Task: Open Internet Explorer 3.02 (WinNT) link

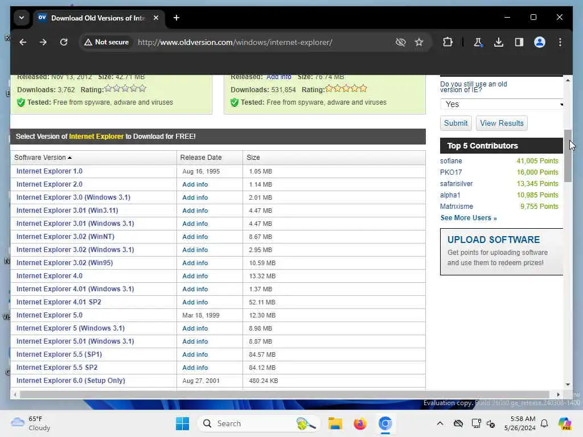Action: [65, 237]
